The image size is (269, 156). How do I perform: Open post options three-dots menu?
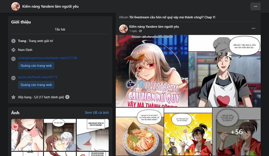click(x=253, y=28)
